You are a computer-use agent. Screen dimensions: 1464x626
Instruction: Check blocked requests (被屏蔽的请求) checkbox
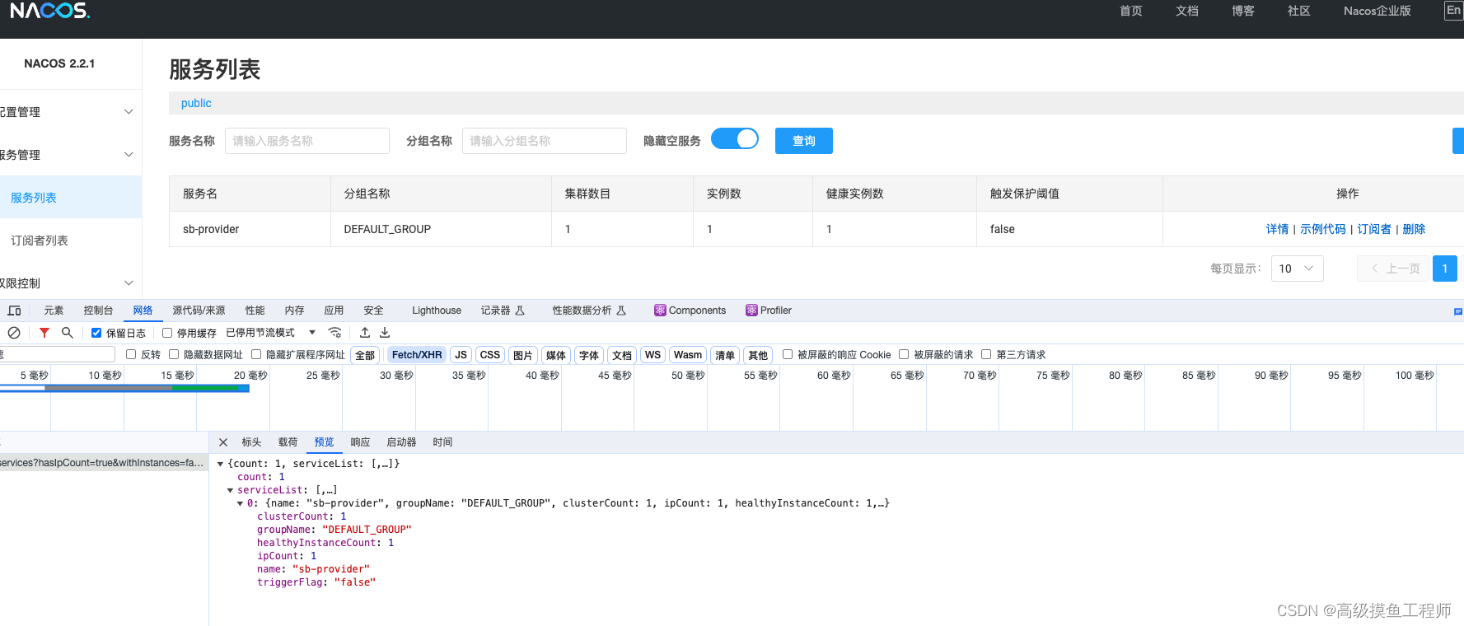click(904, 354)
